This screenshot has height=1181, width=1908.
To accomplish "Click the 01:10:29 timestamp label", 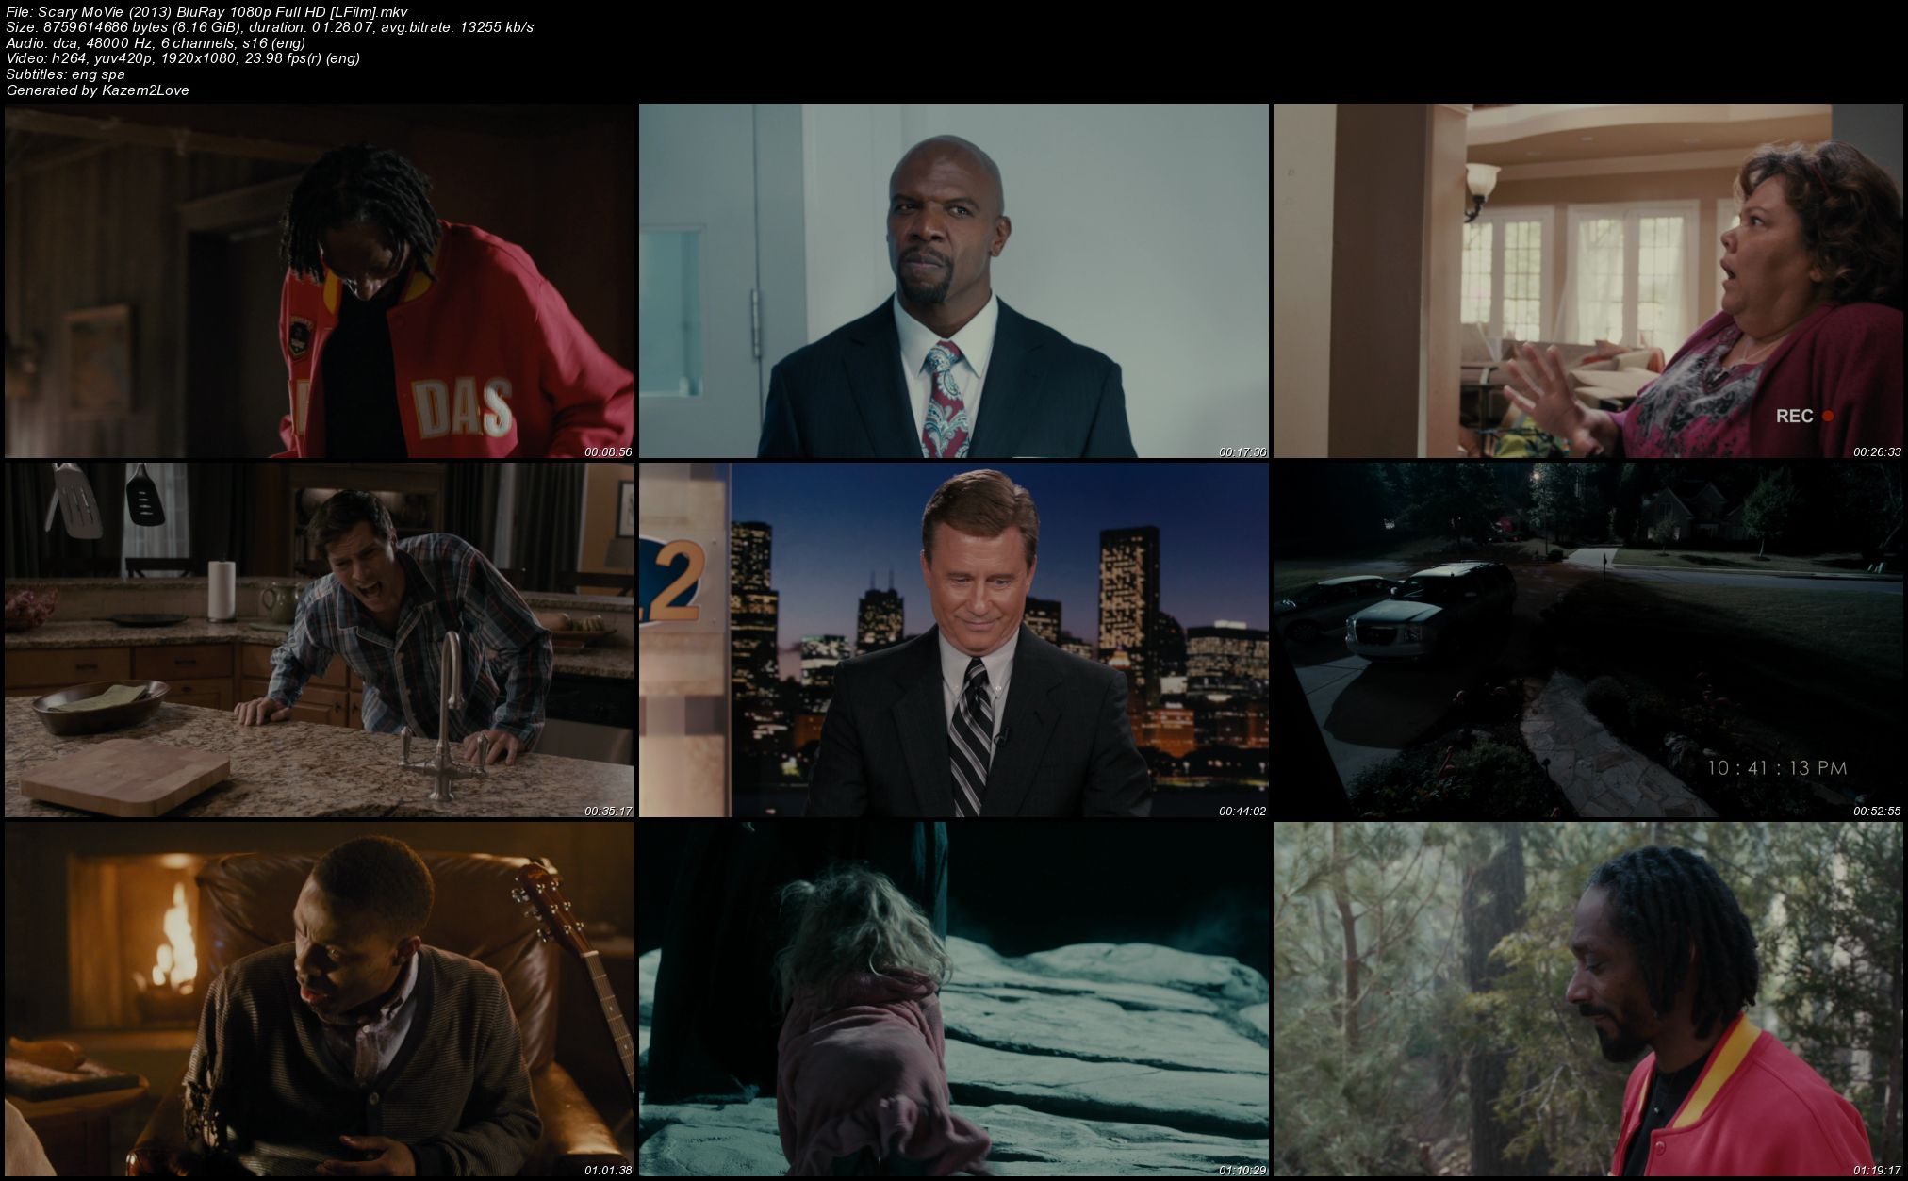I will (x=1242, y=1171).
